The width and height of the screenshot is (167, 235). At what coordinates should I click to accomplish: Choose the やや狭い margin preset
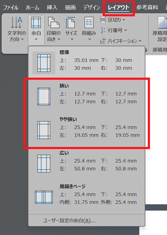tap(87, 129)
